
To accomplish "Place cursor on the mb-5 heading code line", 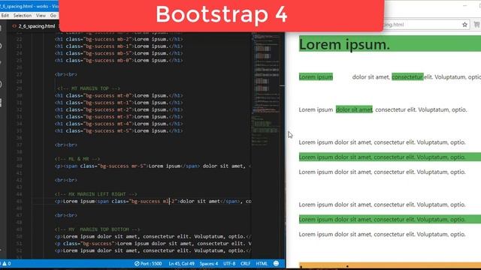I will (x=119, y=53).
